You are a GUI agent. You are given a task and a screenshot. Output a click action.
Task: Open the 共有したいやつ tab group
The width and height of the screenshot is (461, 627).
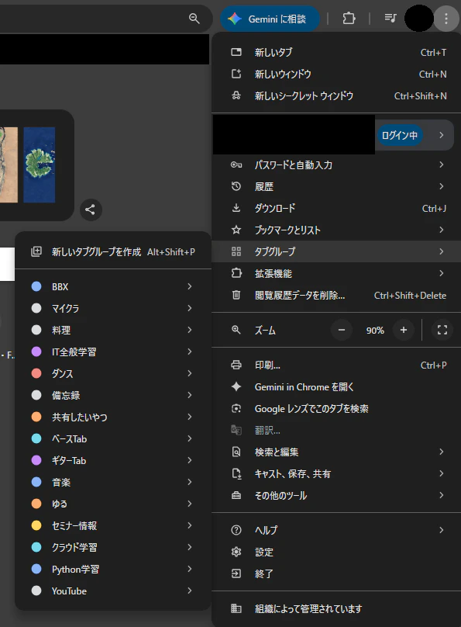coord(113,417)
